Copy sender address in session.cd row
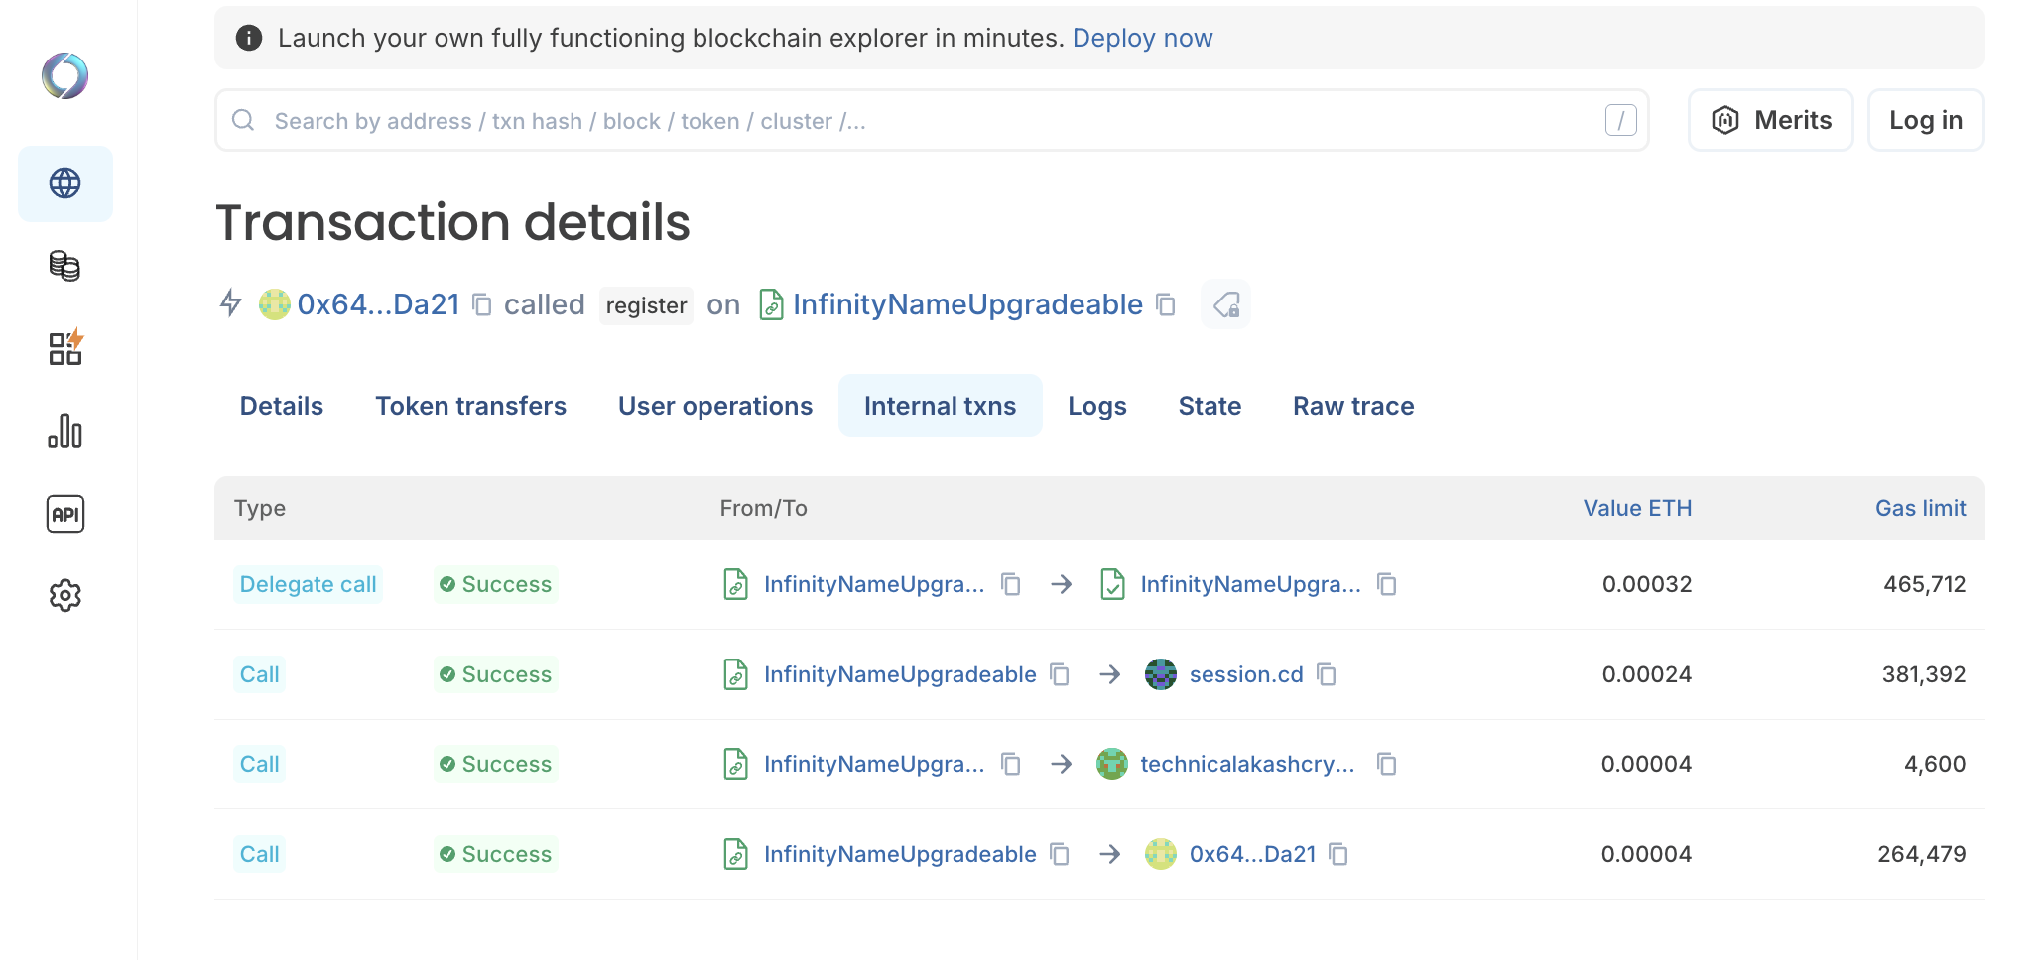This screenshot has width=2038, height=960. click(x=1060, y=674)
